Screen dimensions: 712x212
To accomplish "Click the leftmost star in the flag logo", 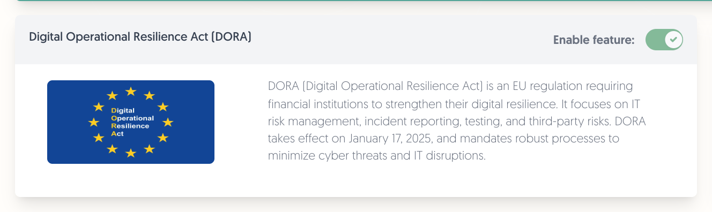I will pos(94,123).
